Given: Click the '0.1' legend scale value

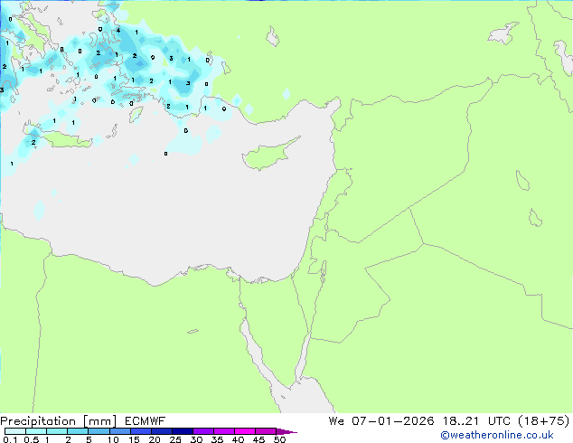Looking at the screenshot, I should pyautogui.click(x=10, y=439).
